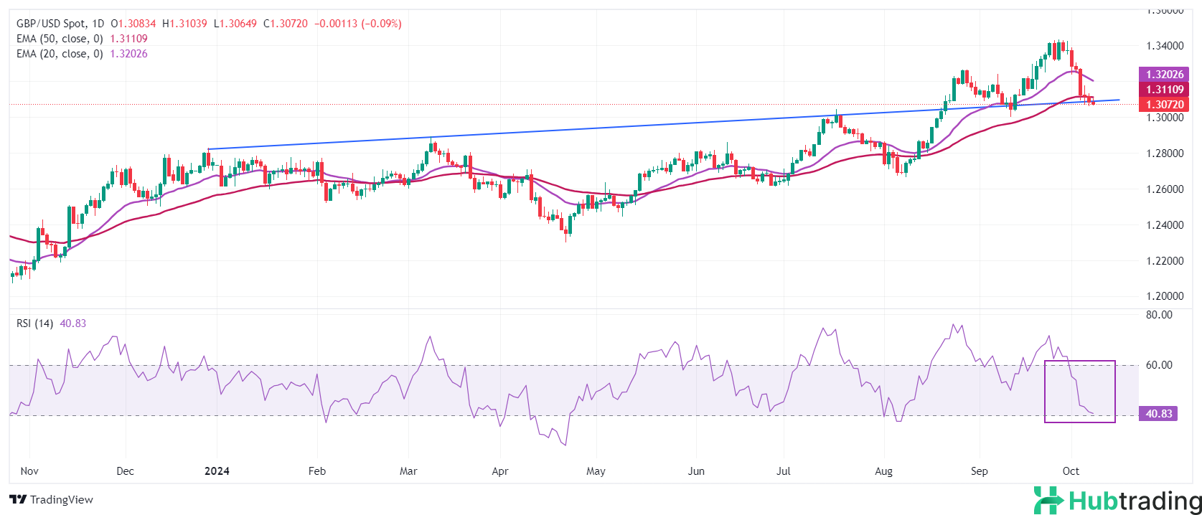
Task: Click the TradingView text link
Action: (x=62, y=499)
